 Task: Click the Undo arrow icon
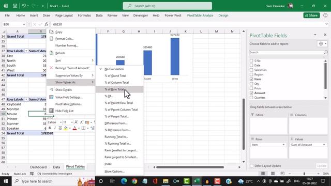pos(24,6)
